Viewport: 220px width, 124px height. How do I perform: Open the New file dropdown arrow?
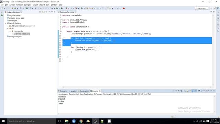tap(4, 8)
